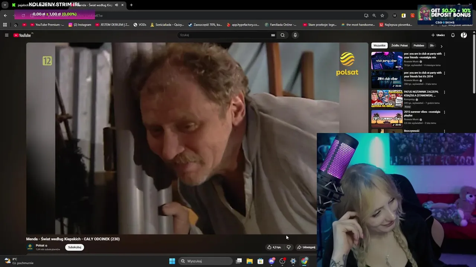This screenshot has width=476, height=267.
Task: Open the VODs bookmark
Action: click(140, 25)
